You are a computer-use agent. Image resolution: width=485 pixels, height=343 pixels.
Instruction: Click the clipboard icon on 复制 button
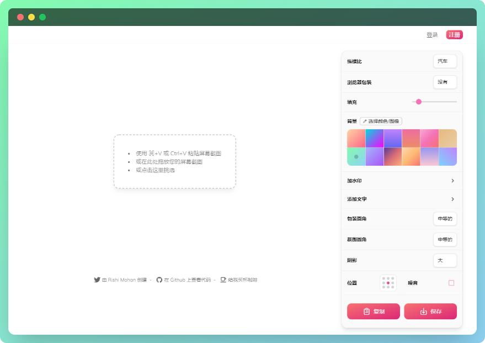367,312
